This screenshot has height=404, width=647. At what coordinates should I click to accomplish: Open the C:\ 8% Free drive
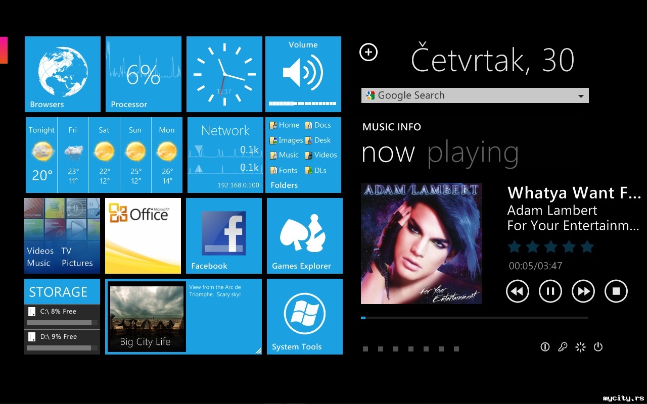(62, 317)
